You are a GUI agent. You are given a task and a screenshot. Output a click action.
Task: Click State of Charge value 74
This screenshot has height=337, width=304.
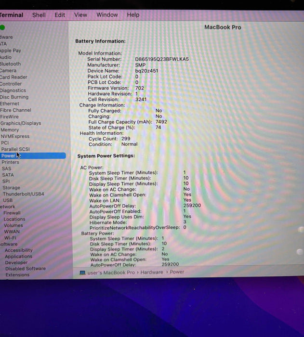(x=158, y=127)
